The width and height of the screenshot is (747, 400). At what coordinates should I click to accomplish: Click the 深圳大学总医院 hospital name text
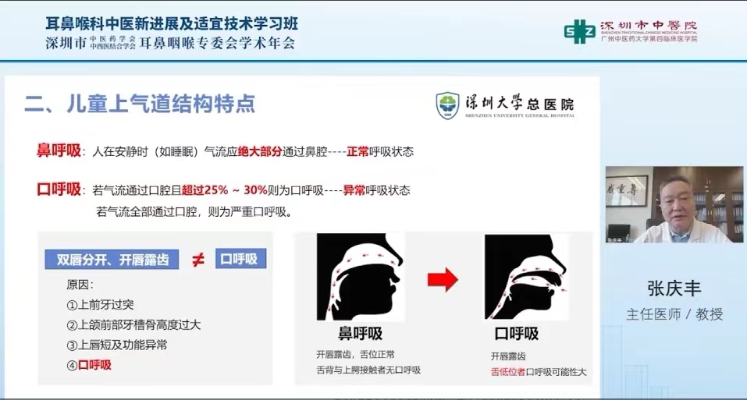point(519,103)
